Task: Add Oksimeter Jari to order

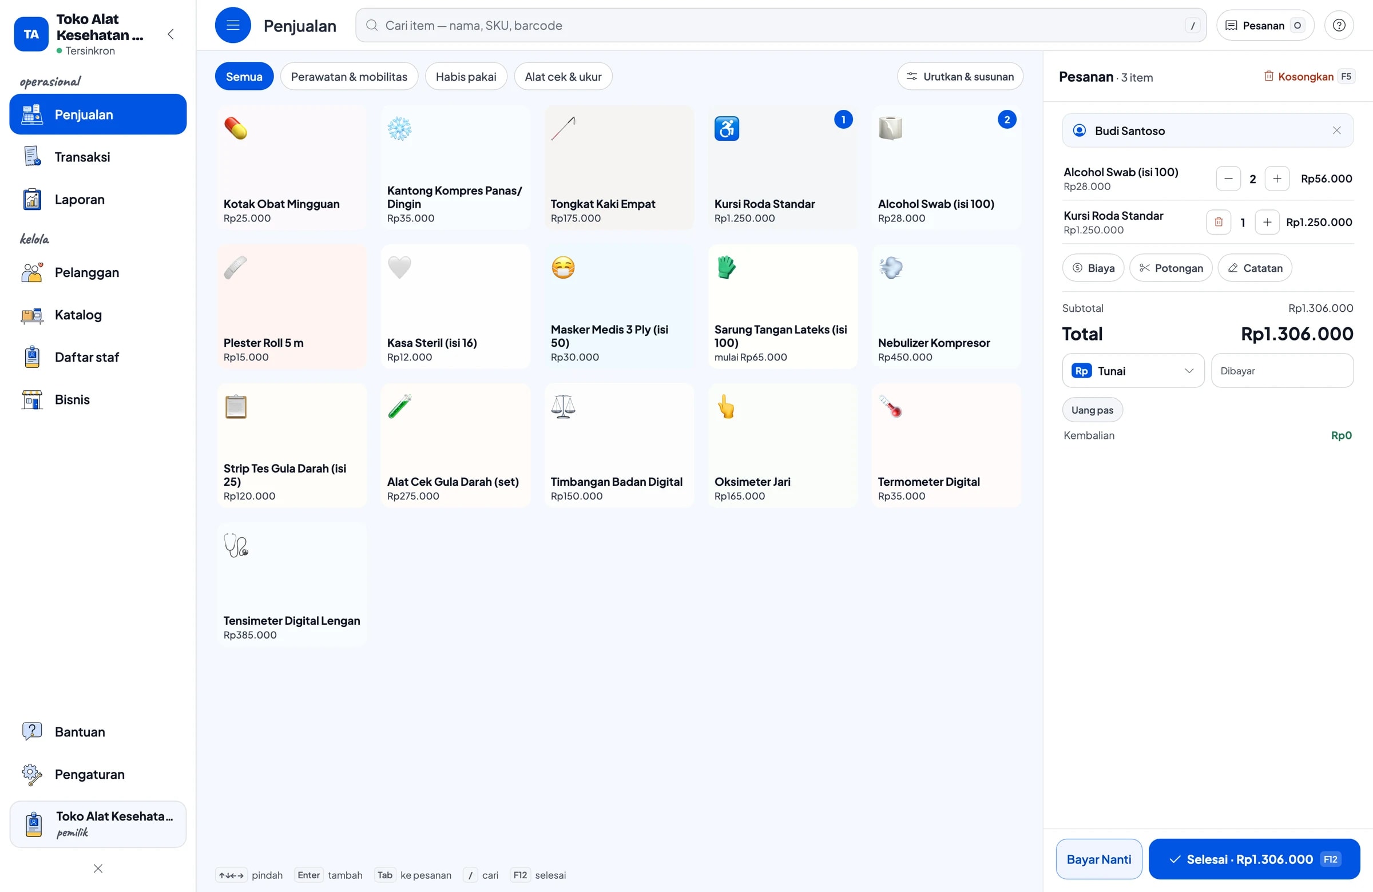Action: coord(783,445)
